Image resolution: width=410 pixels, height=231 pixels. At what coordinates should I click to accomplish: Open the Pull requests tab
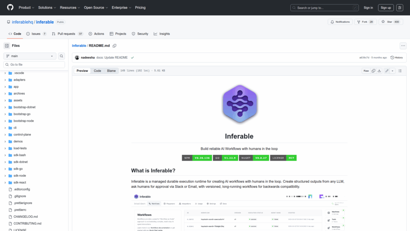[67, 34]
